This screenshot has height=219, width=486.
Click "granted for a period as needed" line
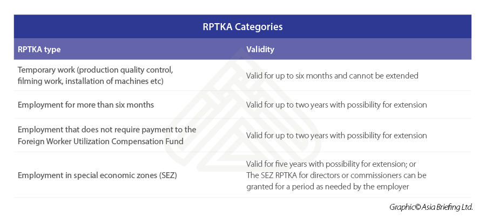pyautogui.click(x=328, y=186)
